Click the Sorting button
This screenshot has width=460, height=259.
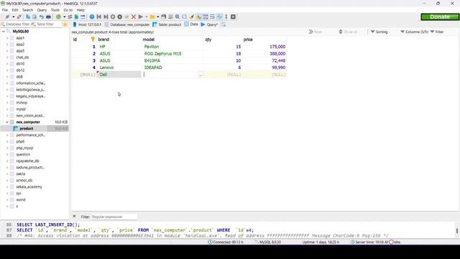click(x=379, y=32)
